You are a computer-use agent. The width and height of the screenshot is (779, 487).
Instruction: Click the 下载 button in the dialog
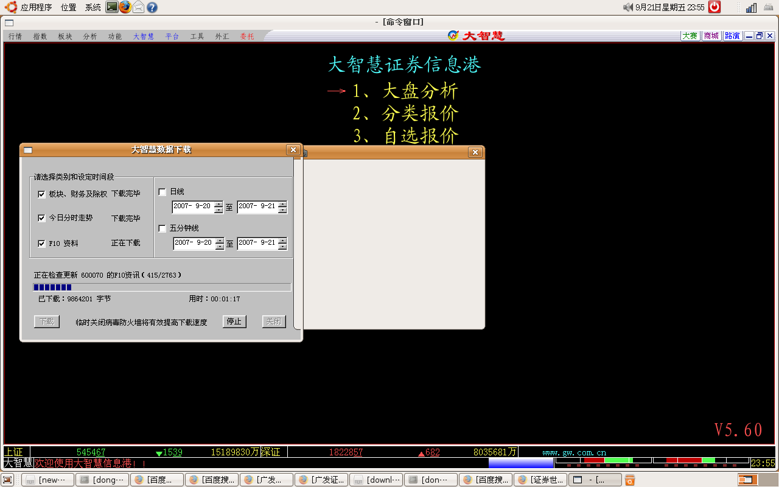click(47, 321)
